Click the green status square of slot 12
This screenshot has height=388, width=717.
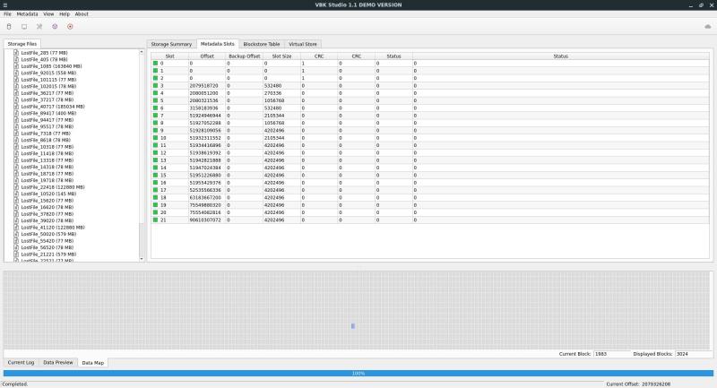coord(155,152)
